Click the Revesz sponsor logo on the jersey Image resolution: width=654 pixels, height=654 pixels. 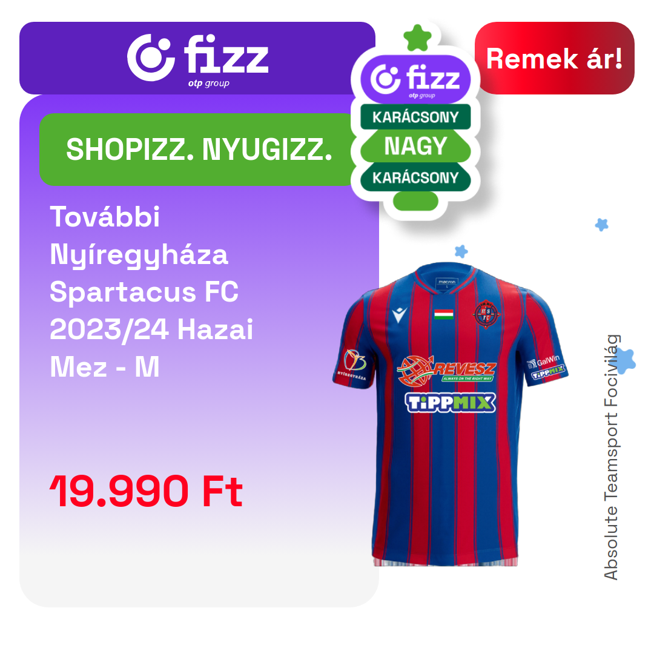tap(446, 370)
